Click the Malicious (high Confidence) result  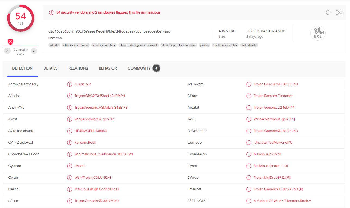click(97, 189)
